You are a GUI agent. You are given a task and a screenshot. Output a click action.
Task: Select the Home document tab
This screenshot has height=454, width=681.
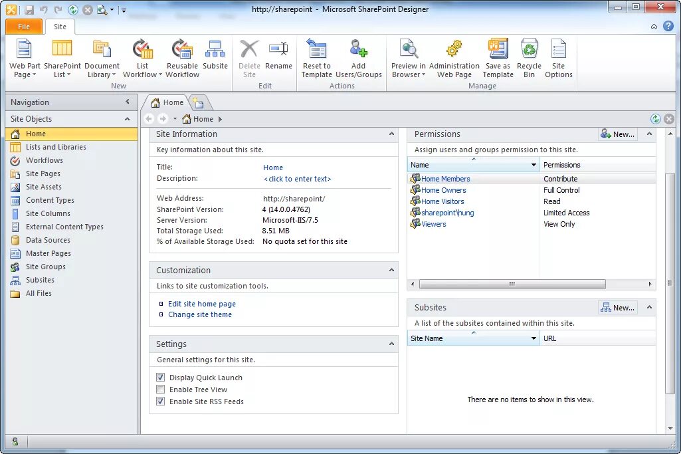pyautogui.click(x=167, y=102)
